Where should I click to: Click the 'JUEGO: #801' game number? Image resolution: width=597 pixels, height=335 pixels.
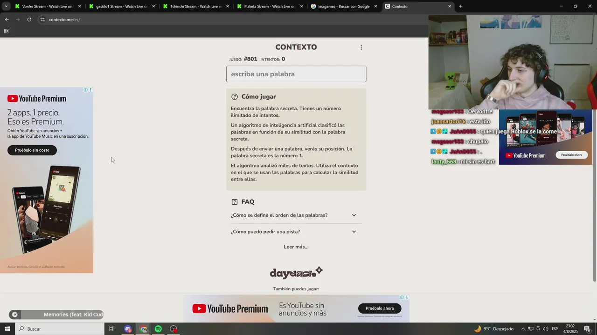243,59
